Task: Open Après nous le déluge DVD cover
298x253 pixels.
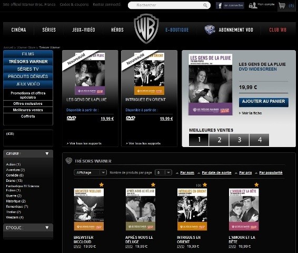Action: tap(141, 209)
